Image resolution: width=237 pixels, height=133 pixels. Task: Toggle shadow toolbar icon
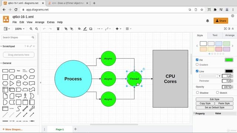click(x=91, y=29)
